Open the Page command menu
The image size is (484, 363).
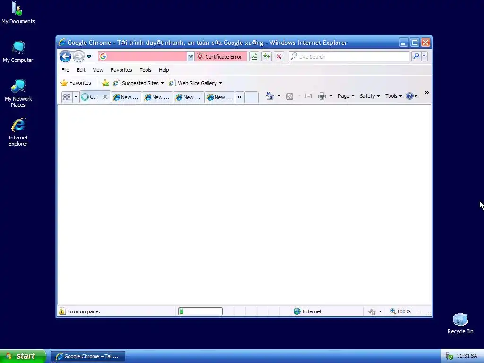(x=346, y=96)
